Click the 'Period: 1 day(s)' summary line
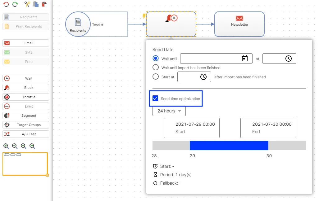The image size is (319, 201). (x=172, y=175)
